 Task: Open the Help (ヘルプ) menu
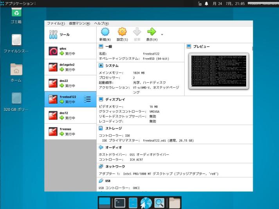tap(101, 23)
